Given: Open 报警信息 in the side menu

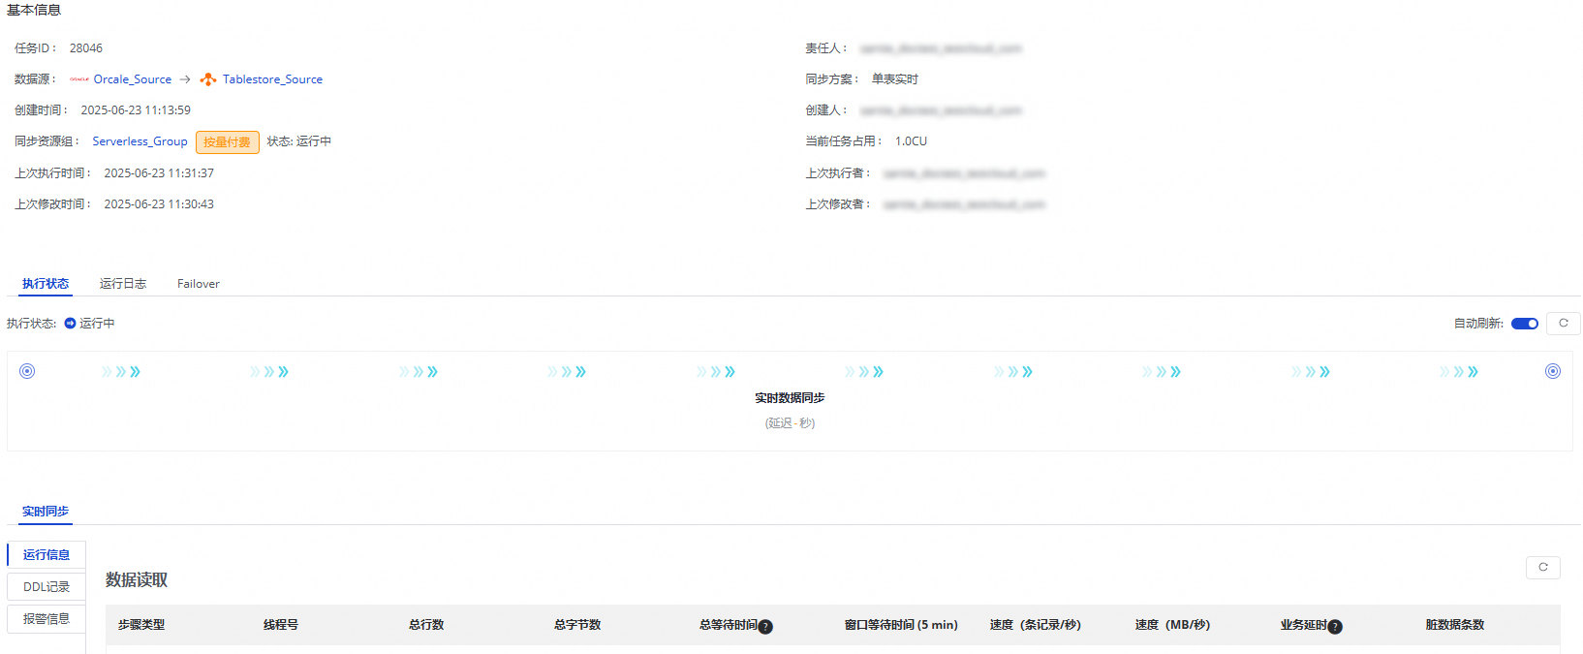Looking at the screenshot, I should pyautogui.click(x=47, y=619).
